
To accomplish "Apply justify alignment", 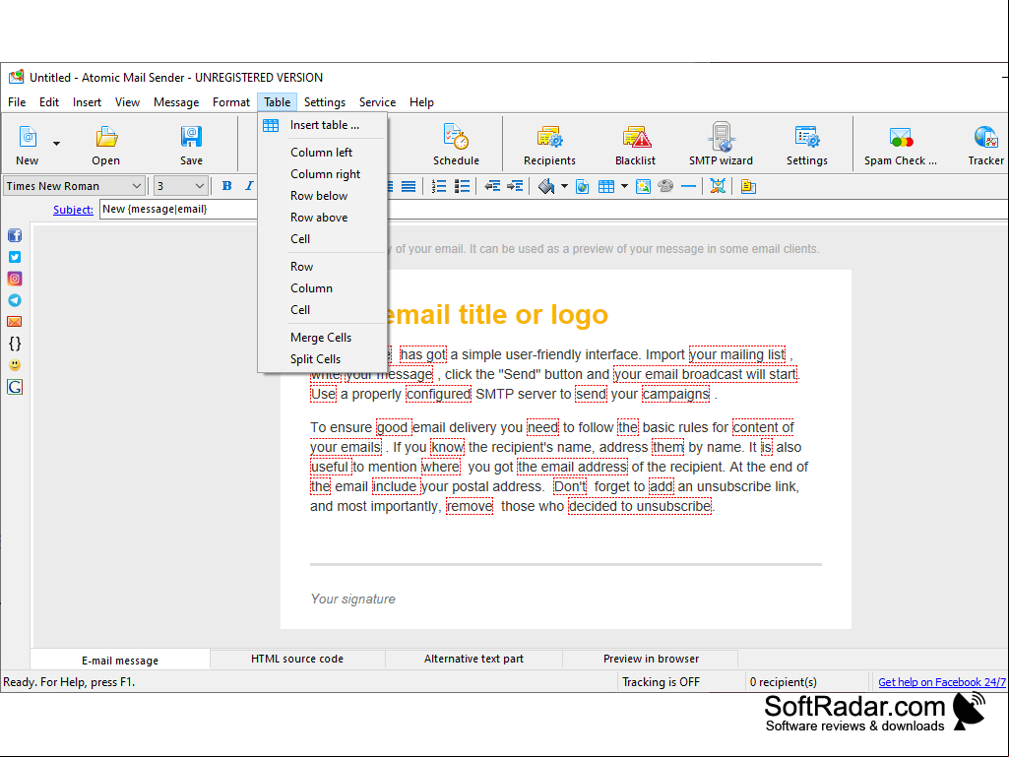I will coord(409,187).
